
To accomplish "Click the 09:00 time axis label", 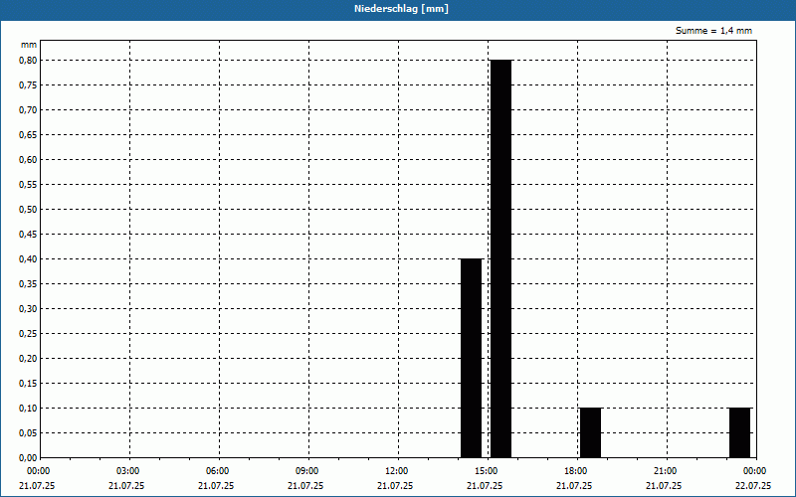I will coord(307,471).
